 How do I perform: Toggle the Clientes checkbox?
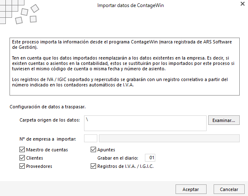point(22,158)
